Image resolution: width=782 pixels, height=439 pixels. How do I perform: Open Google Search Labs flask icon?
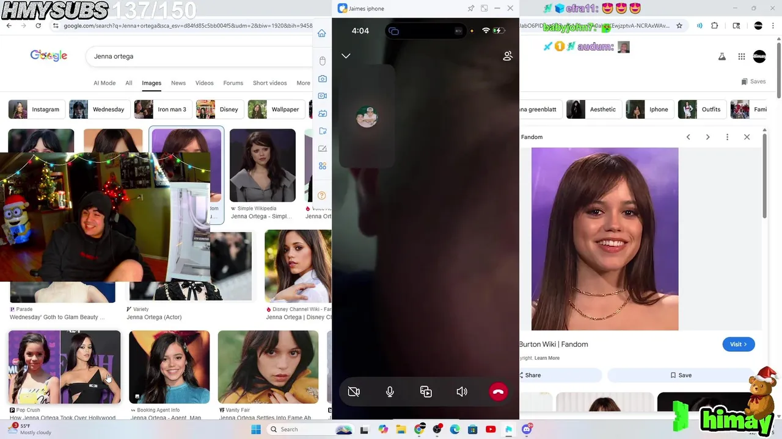pos(722,56)
